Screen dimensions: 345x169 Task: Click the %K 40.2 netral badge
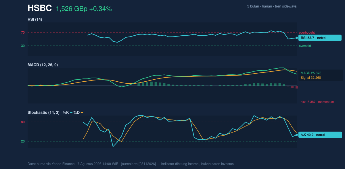320,135
